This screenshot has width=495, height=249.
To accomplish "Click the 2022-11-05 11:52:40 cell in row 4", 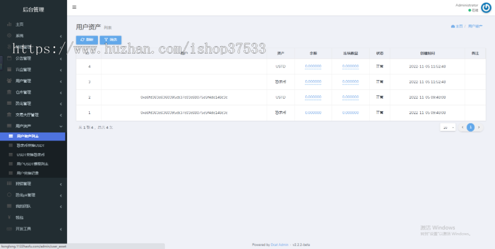I will (x=427, y=66).
